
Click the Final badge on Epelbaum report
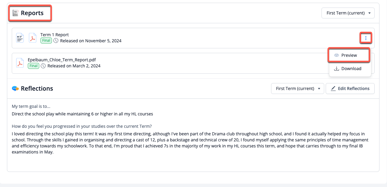[x=34, y=66]
